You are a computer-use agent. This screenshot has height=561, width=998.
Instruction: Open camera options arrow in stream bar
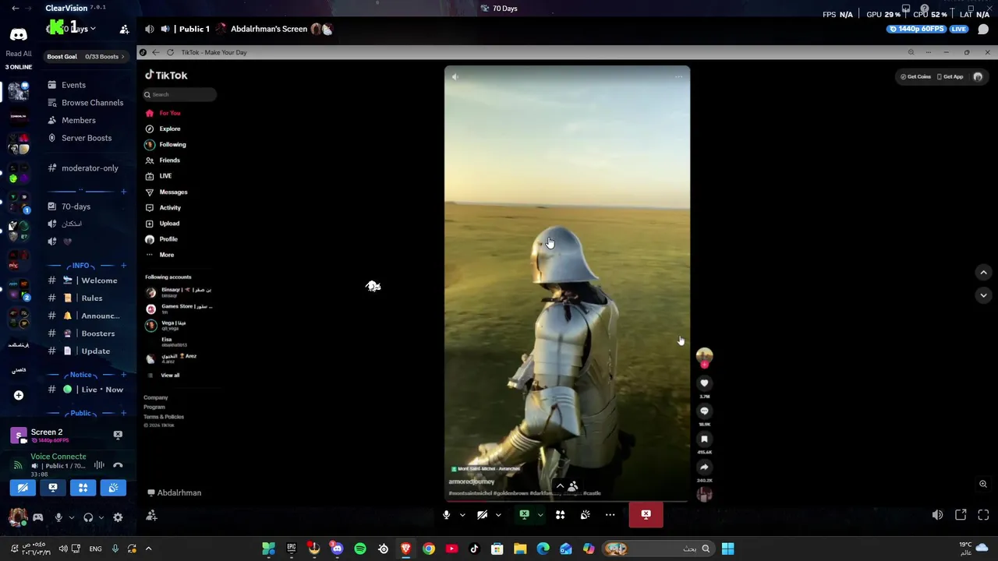pos(498,514)
